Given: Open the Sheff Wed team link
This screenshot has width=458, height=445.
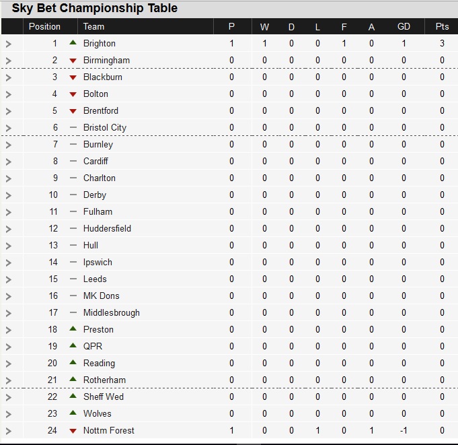Looking at the screenshot, I should pyautogui.click(x=104, y=397).
